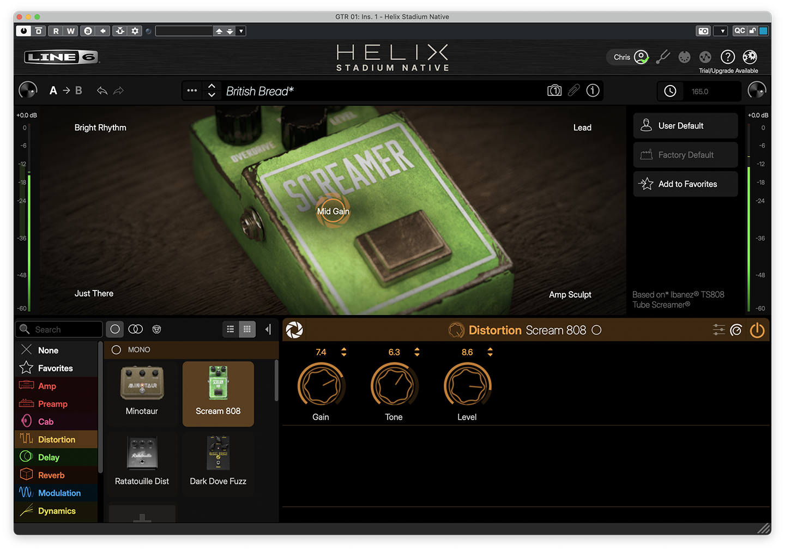The image size is (785, 551).
Task: Click the host left-arrow button in top bar
Action: coord(102,31)
